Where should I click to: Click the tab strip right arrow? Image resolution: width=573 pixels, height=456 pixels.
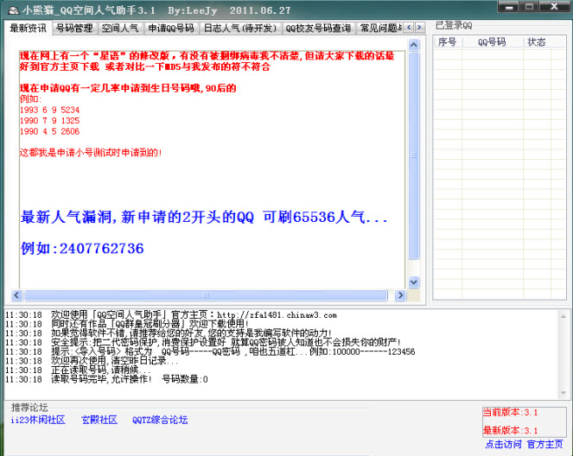pyautogui.click(x=419, y=28)
